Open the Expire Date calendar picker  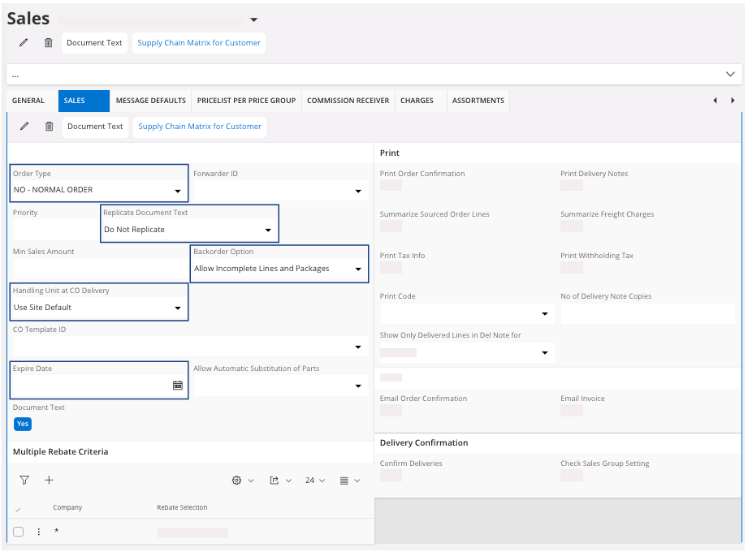pyautogui.click(x=178, y=386)
